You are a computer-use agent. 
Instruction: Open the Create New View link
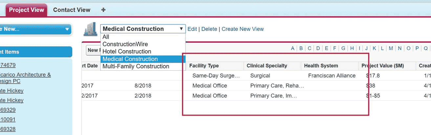[243, 29]
